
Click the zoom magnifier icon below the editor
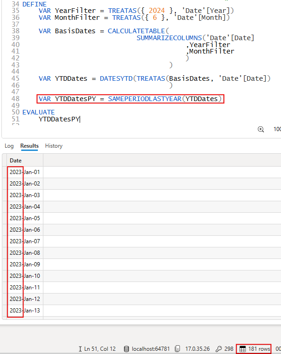(261, 129)
